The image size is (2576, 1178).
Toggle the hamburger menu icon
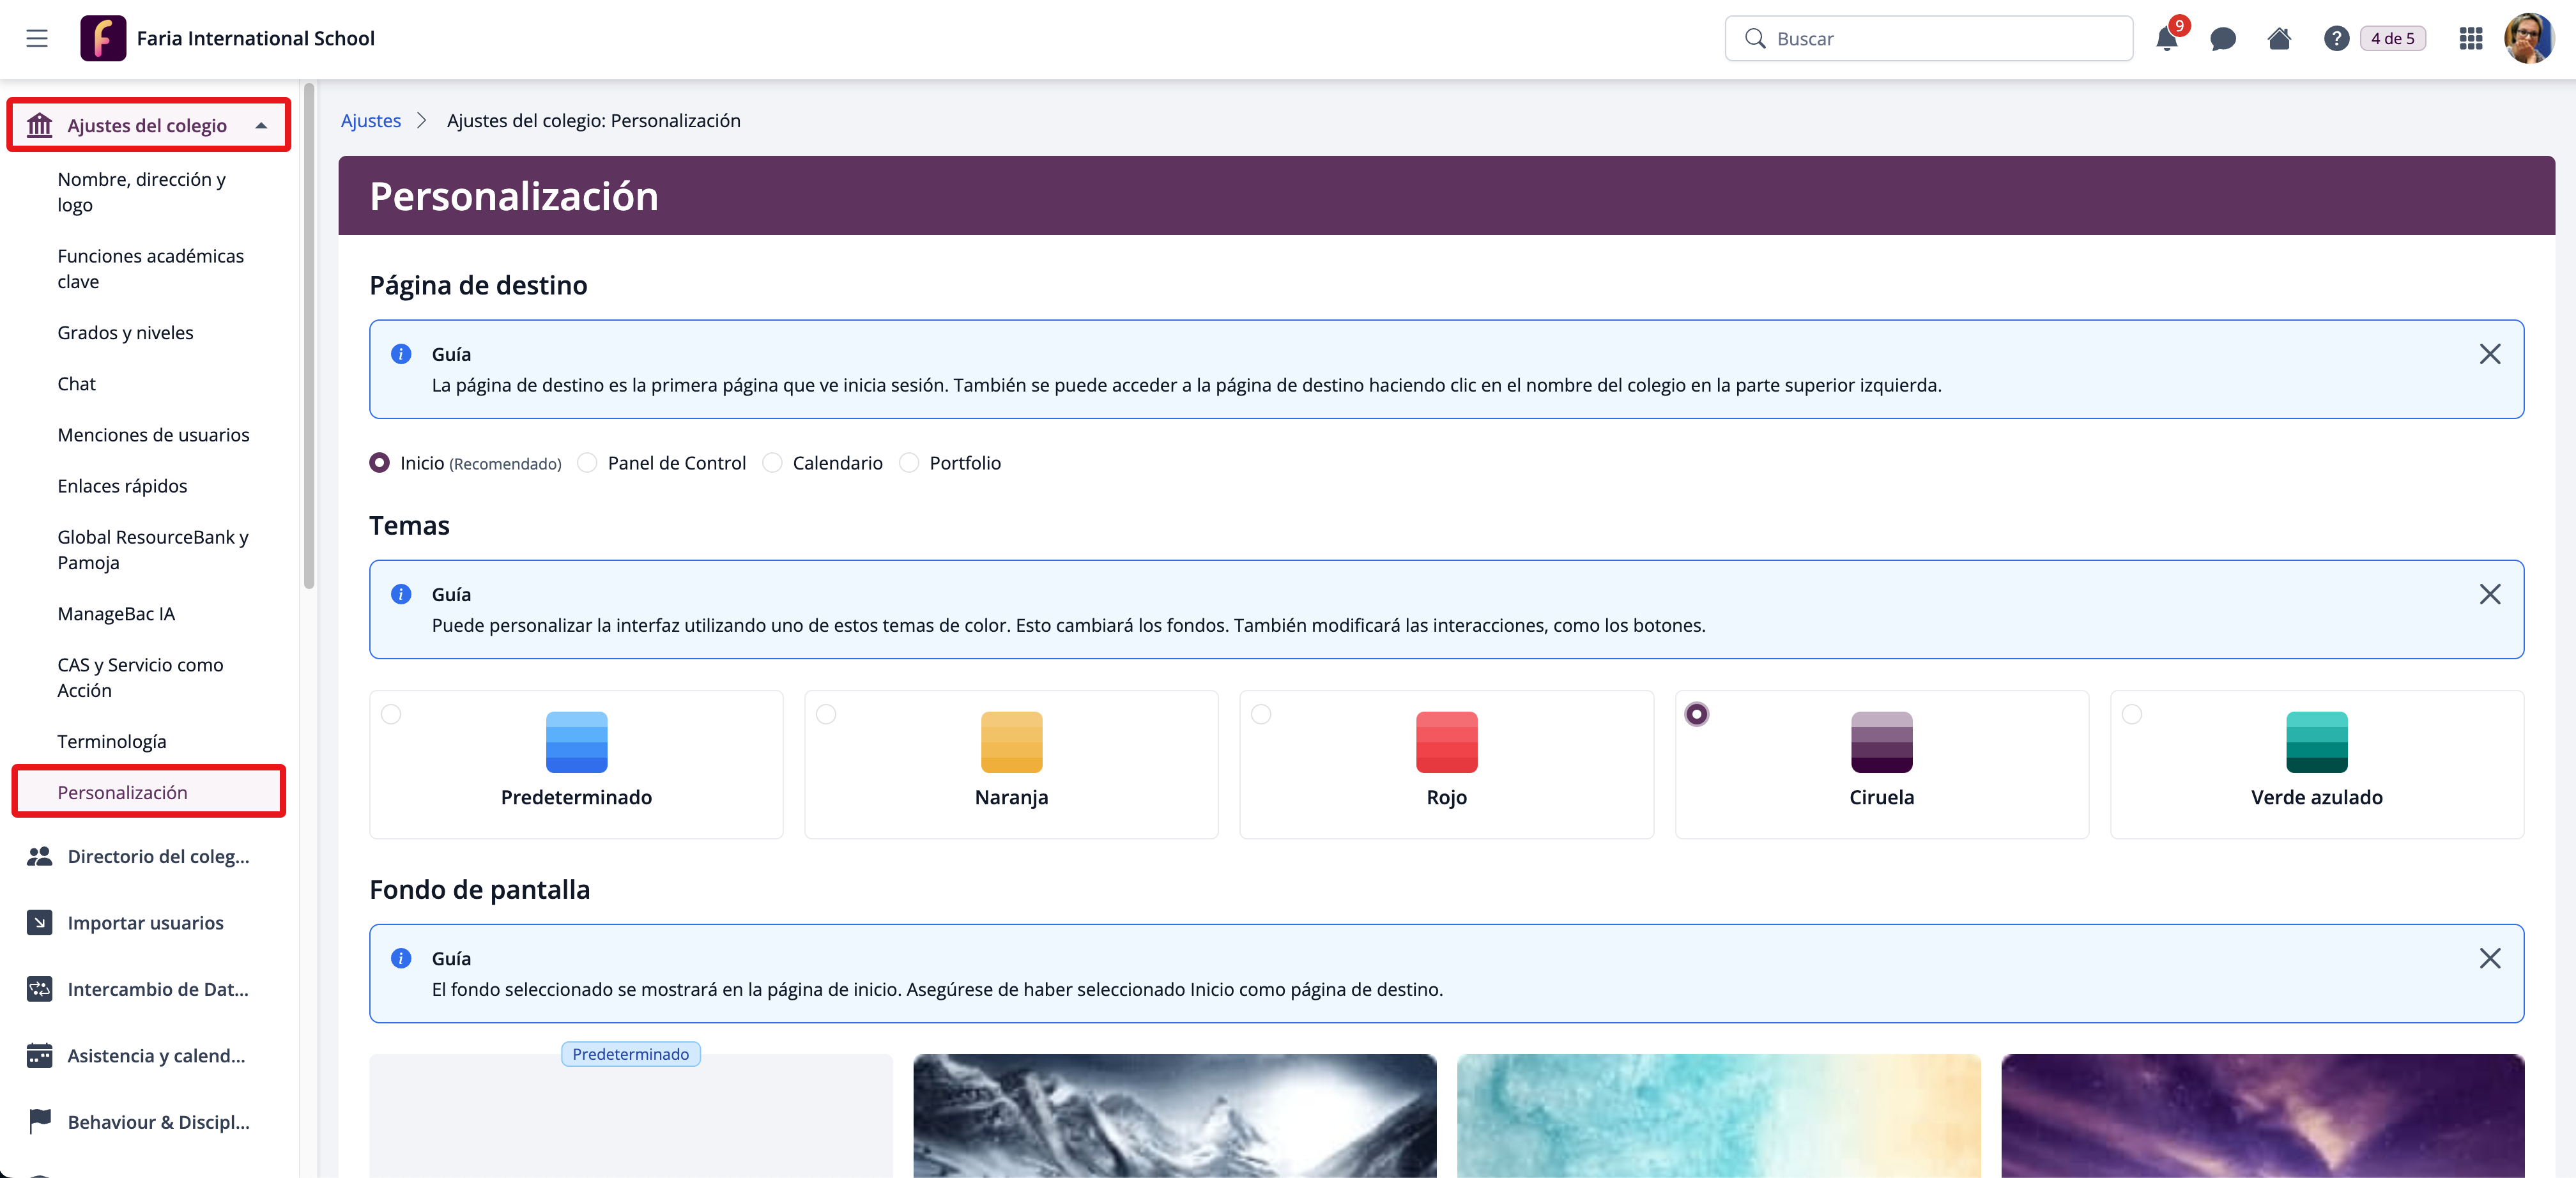click(x=37, y=39)
